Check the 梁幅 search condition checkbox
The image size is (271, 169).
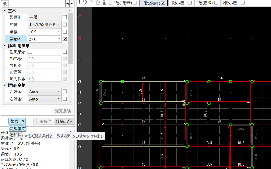65,32
